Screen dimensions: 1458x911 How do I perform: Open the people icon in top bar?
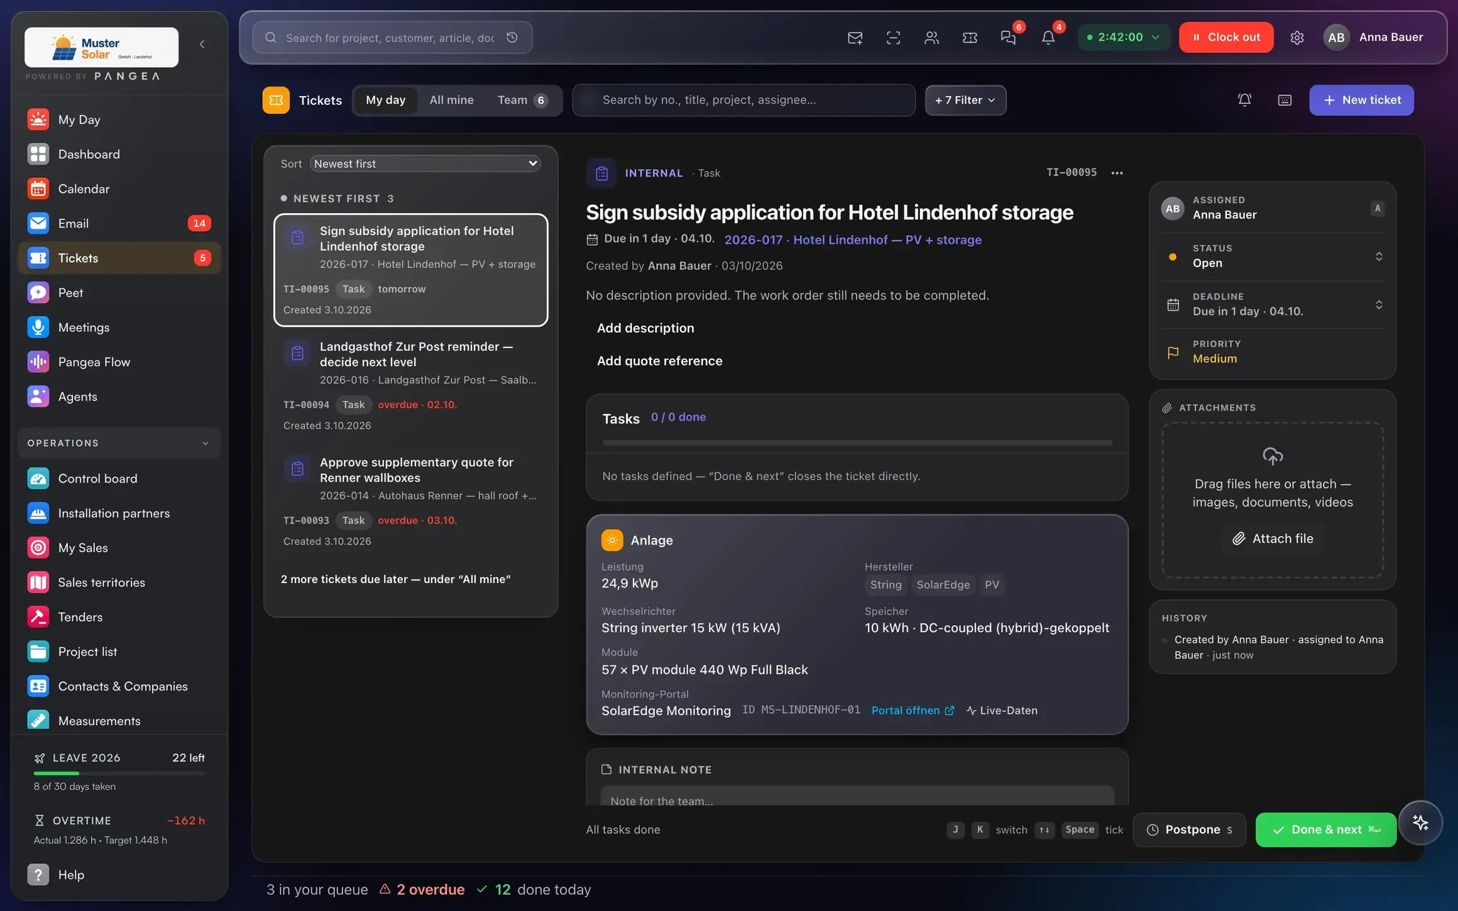pyautogui.click(x=931, y=38)
